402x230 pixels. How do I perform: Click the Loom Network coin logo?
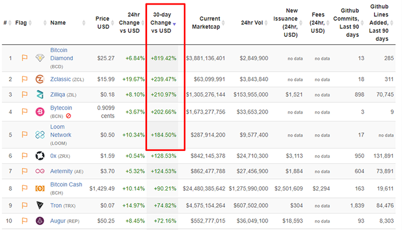pyautogui.click(x=40, y=135)
